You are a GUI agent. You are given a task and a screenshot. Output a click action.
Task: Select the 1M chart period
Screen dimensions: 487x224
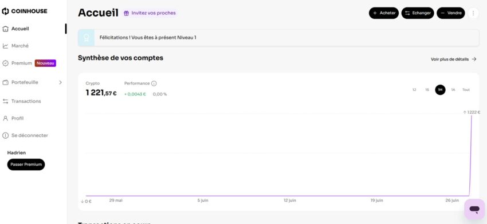click(x=440, y=90)
